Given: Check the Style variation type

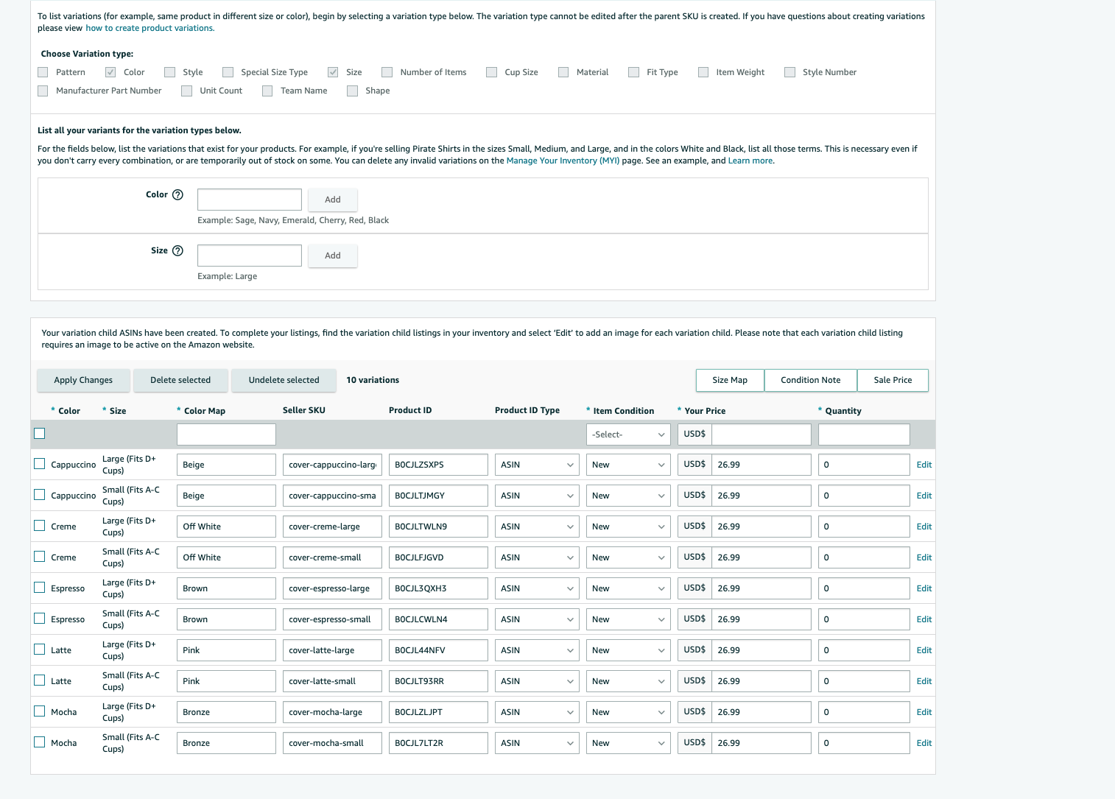Looking at the screenshot, I should (170, 72).
